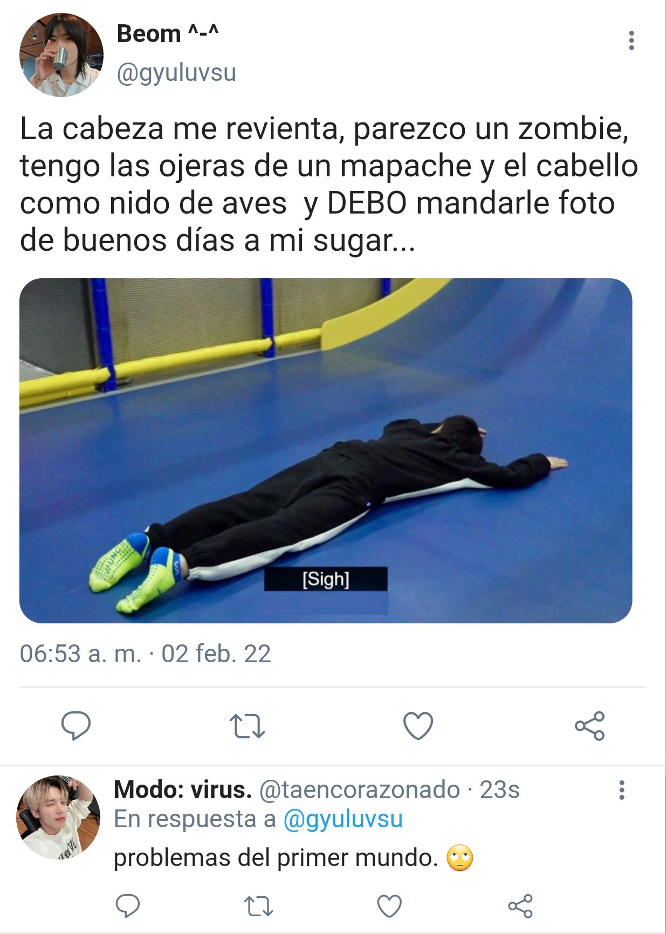Open the Beom ^-^ display name
The height and width of the screenshot is (934, 666).
(168, 34)
